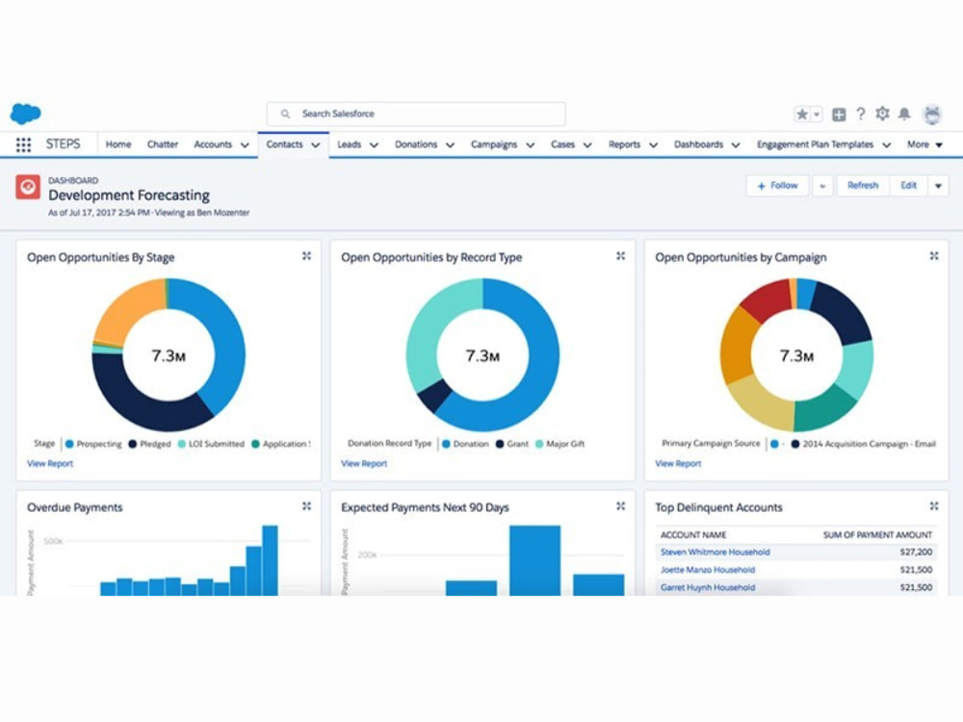The height and width of the screenshot is (722, 963).
Task: Open the Home tab
Action: pyautogui.click(x=118, y=144)
